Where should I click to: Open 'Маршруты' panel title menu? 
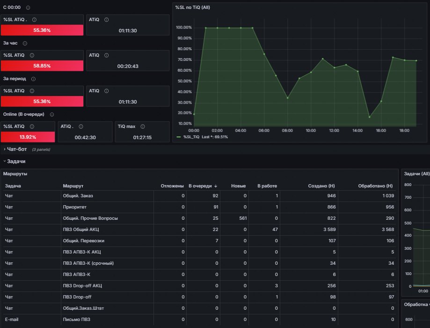click(15, 174)
